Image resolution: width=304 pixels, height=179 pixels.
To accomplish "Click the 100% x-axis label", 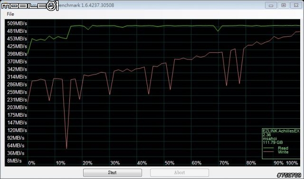I will click(x=292, y=163).
